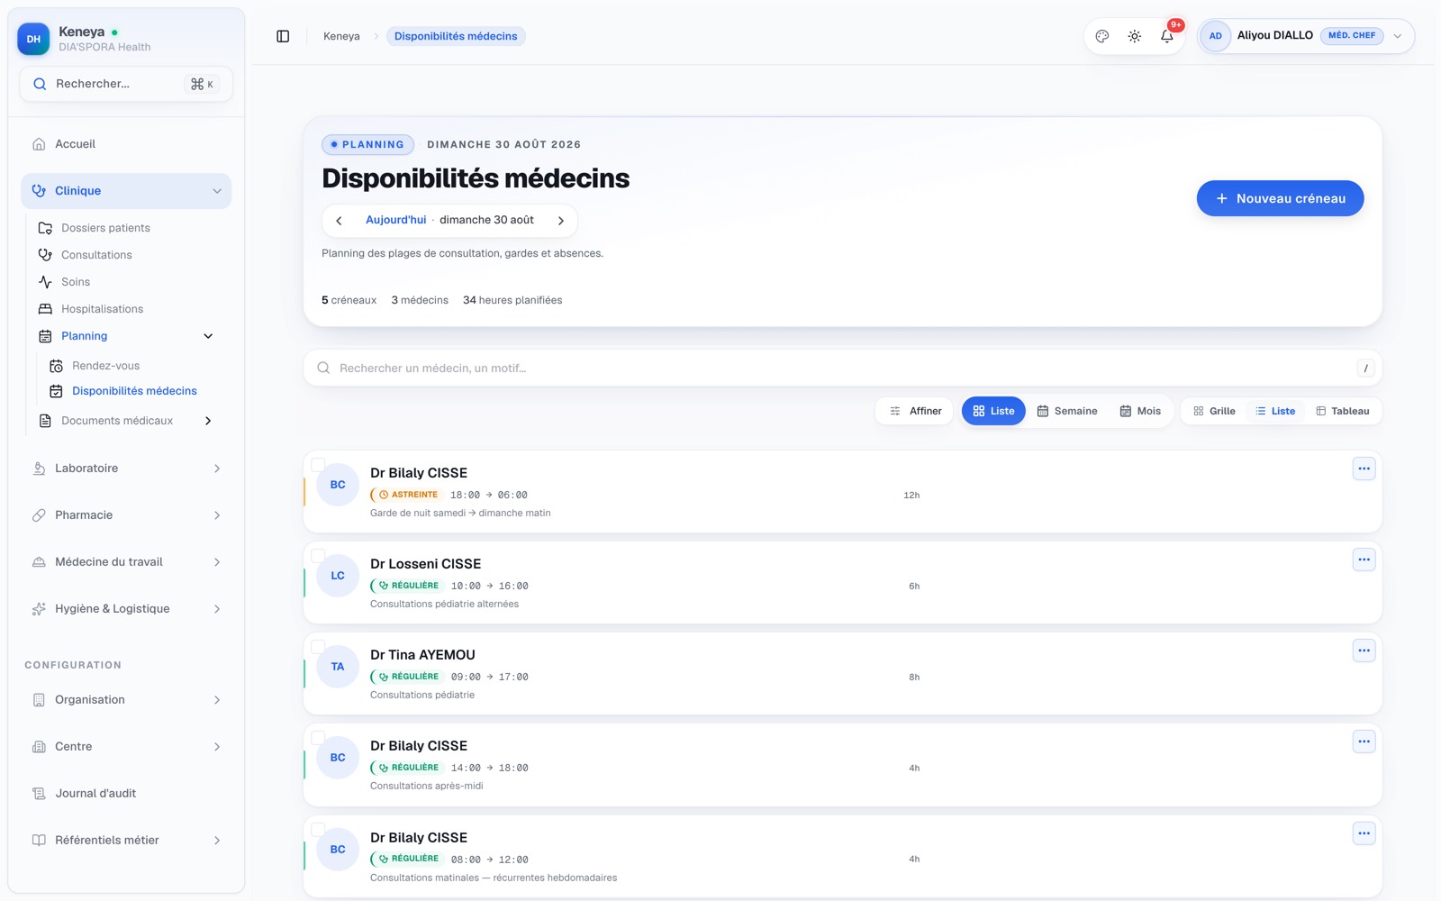Select checkbox for Bilaly CISSE 08:00 slot

tap(318, 830)
